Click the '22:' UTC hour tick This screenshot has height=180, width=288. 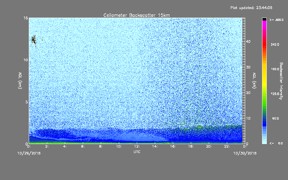tap(227, 147)
